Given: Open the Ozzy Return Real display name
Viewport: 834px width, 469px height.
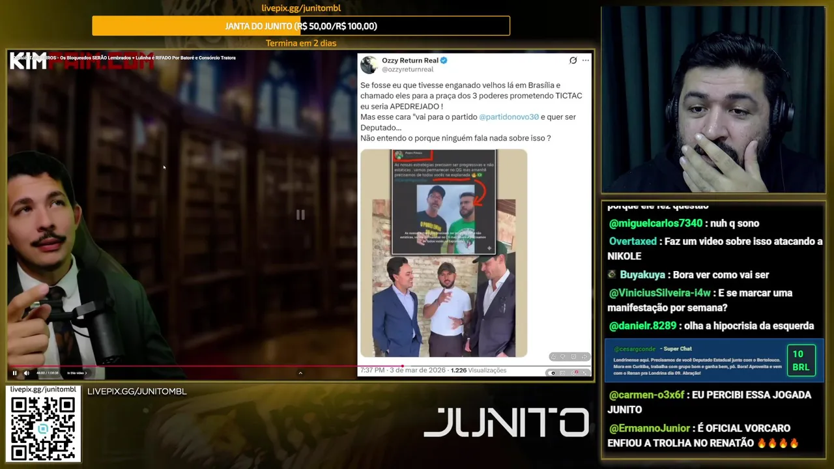Looking at the screenshot, I should point(410,60).
